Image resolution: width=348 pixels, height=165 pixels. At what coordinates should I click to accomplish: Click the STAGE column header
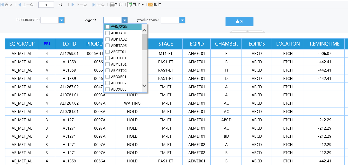click(166, 44)
